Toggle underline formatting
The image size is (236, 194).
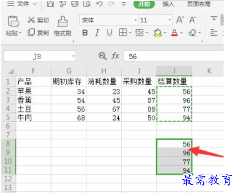pyautogui.click(x=109, y=32)
